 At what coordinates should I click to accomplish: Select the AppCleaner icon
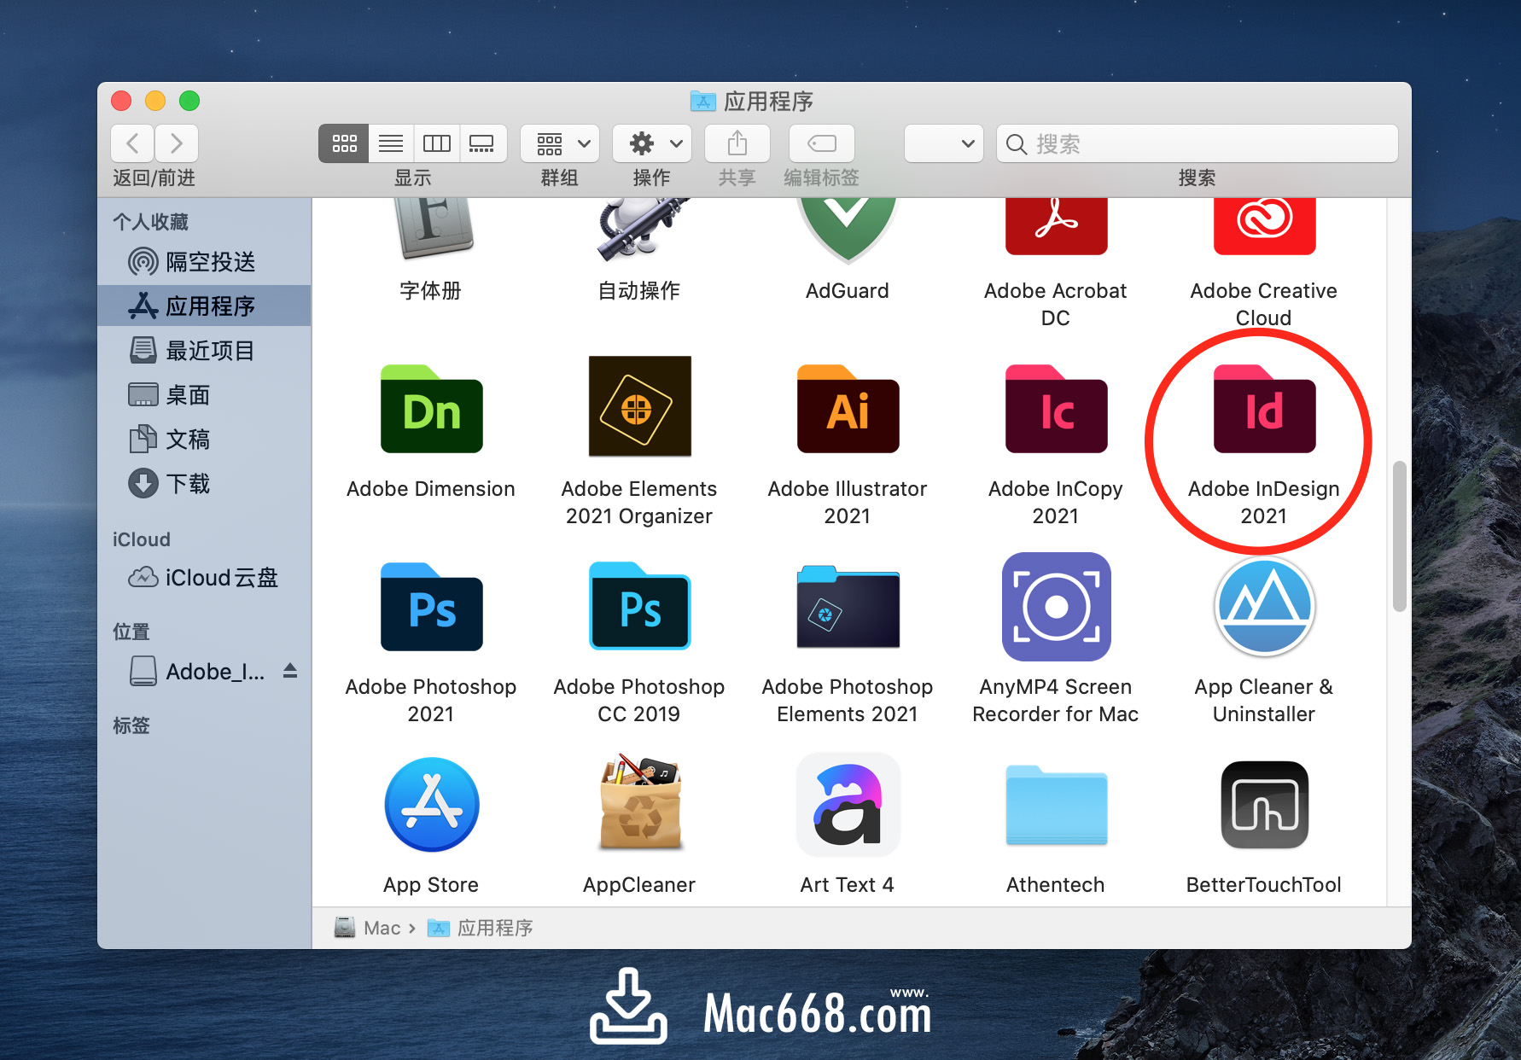pos(639,802)
